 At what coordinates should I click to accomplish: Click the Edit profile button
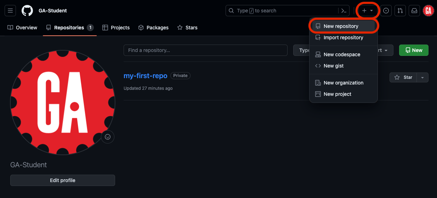(x=63, y=180)
